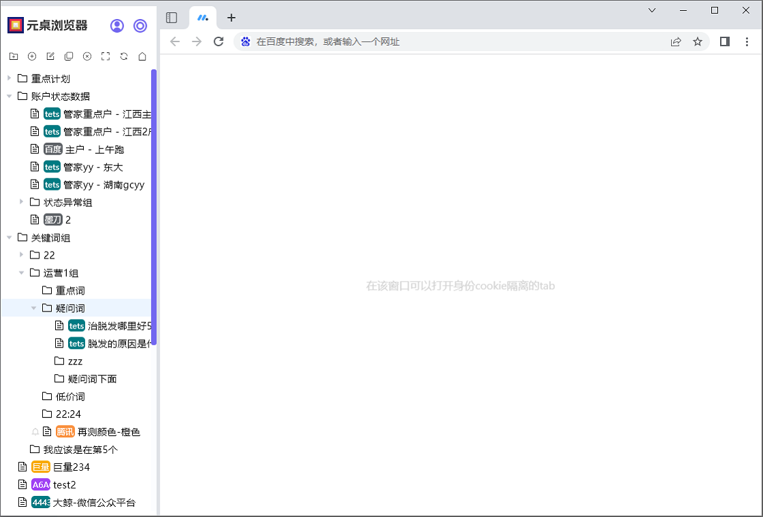This screenshot has height=517, width=763.
Task: Click the home icon in sidebar toolbar
Action: tap(142, 56)
